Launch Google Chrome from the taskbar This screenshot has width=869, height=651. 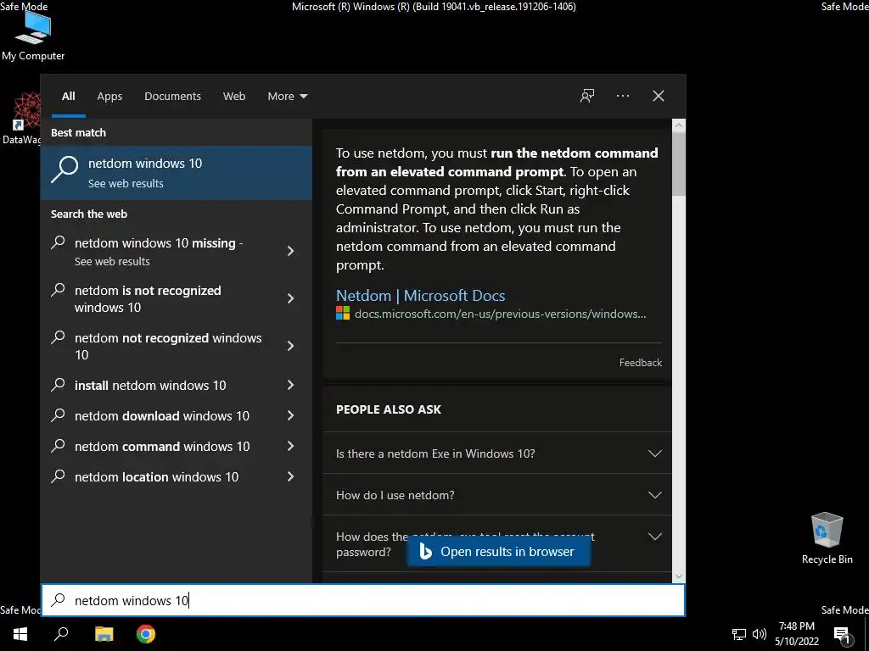[x=146, y=634]
